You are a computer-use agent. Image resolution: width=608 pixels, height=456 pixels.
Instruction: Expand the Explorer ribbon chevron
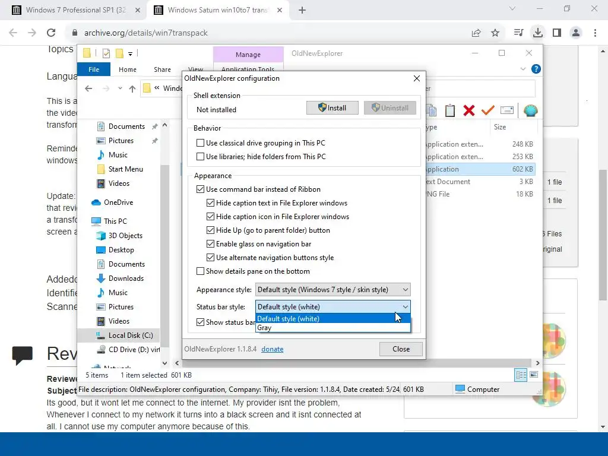522,69
